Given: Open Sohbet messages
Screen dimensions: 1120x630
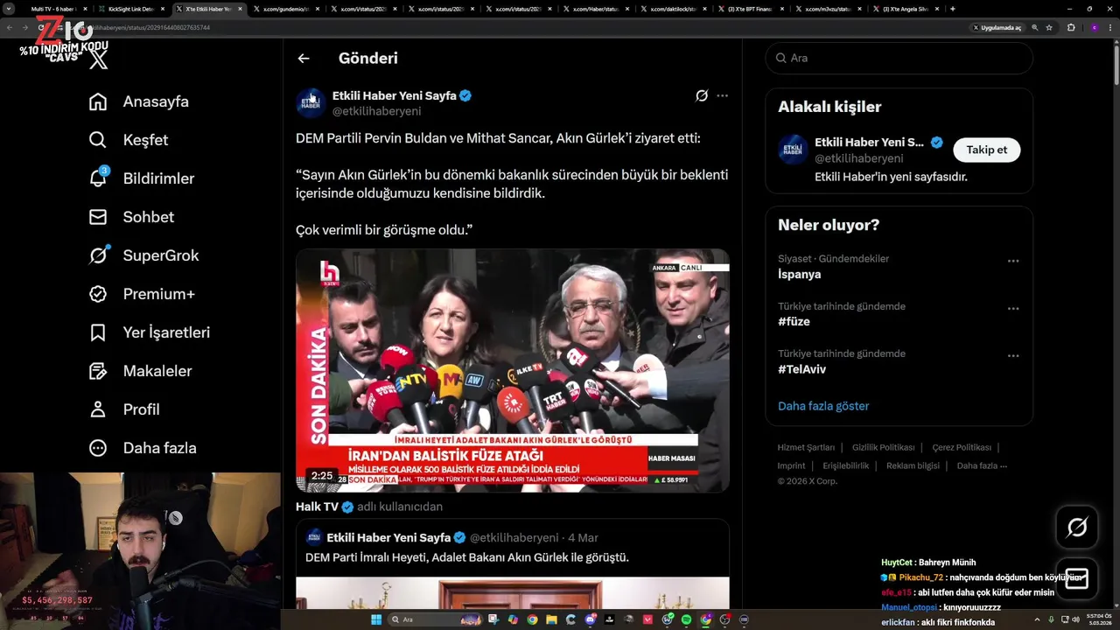Looking at the screenshot, I should pos(131,217).
